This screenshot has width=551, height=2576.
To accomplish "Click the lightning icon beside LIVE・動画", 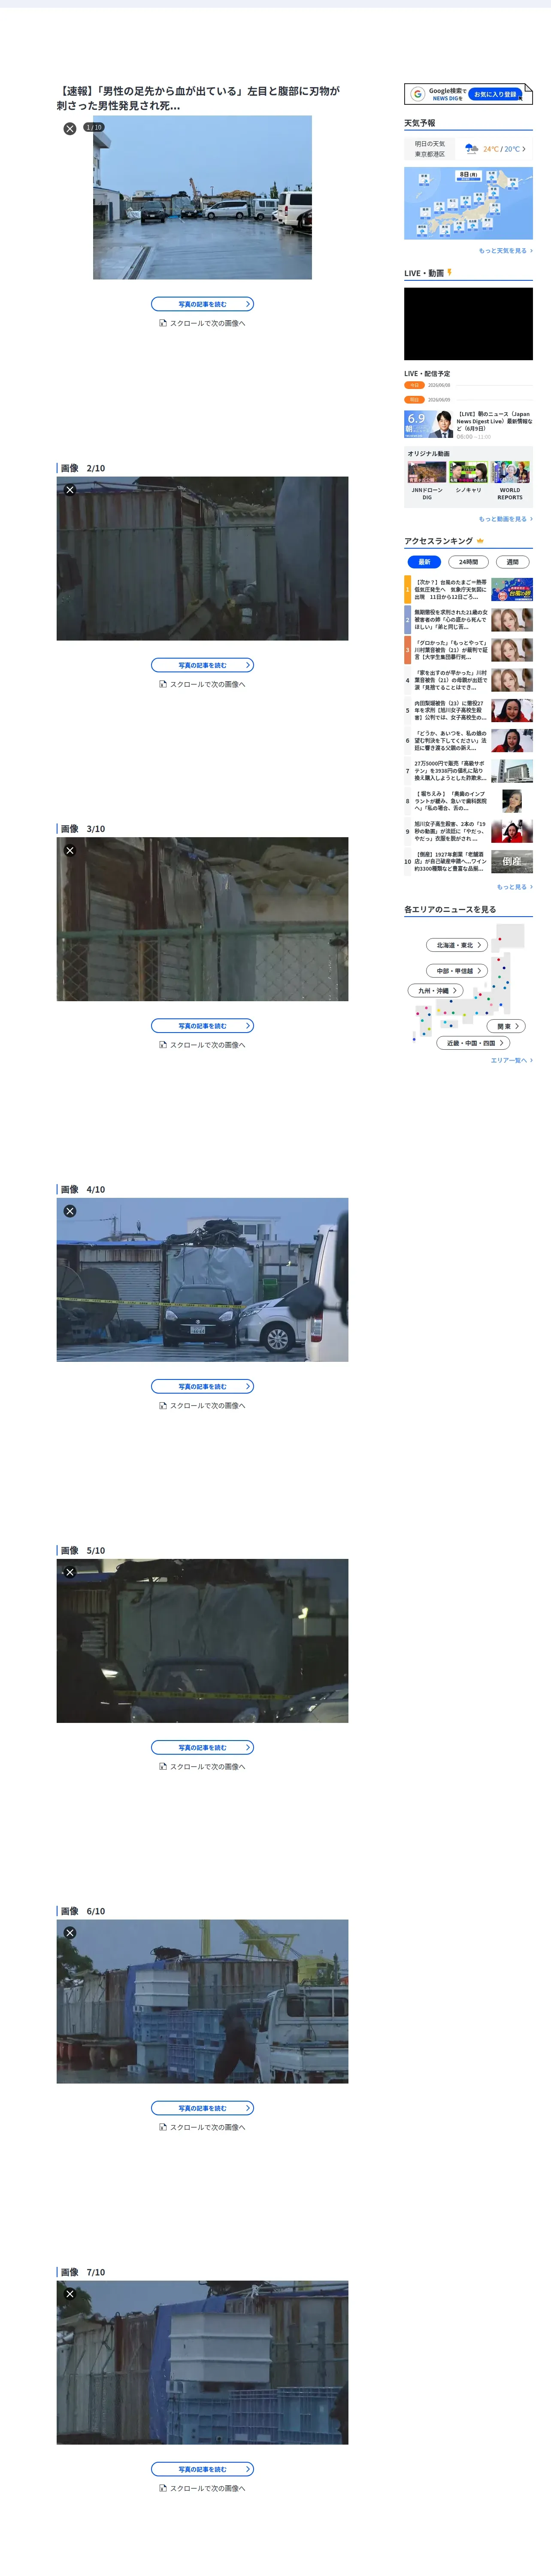I will tap(450, 272).
